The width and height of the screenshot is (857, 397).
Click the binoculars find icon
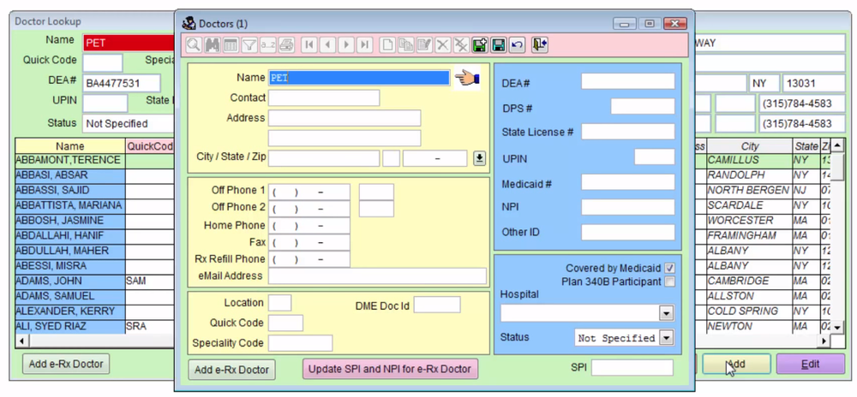coord(212,44)
